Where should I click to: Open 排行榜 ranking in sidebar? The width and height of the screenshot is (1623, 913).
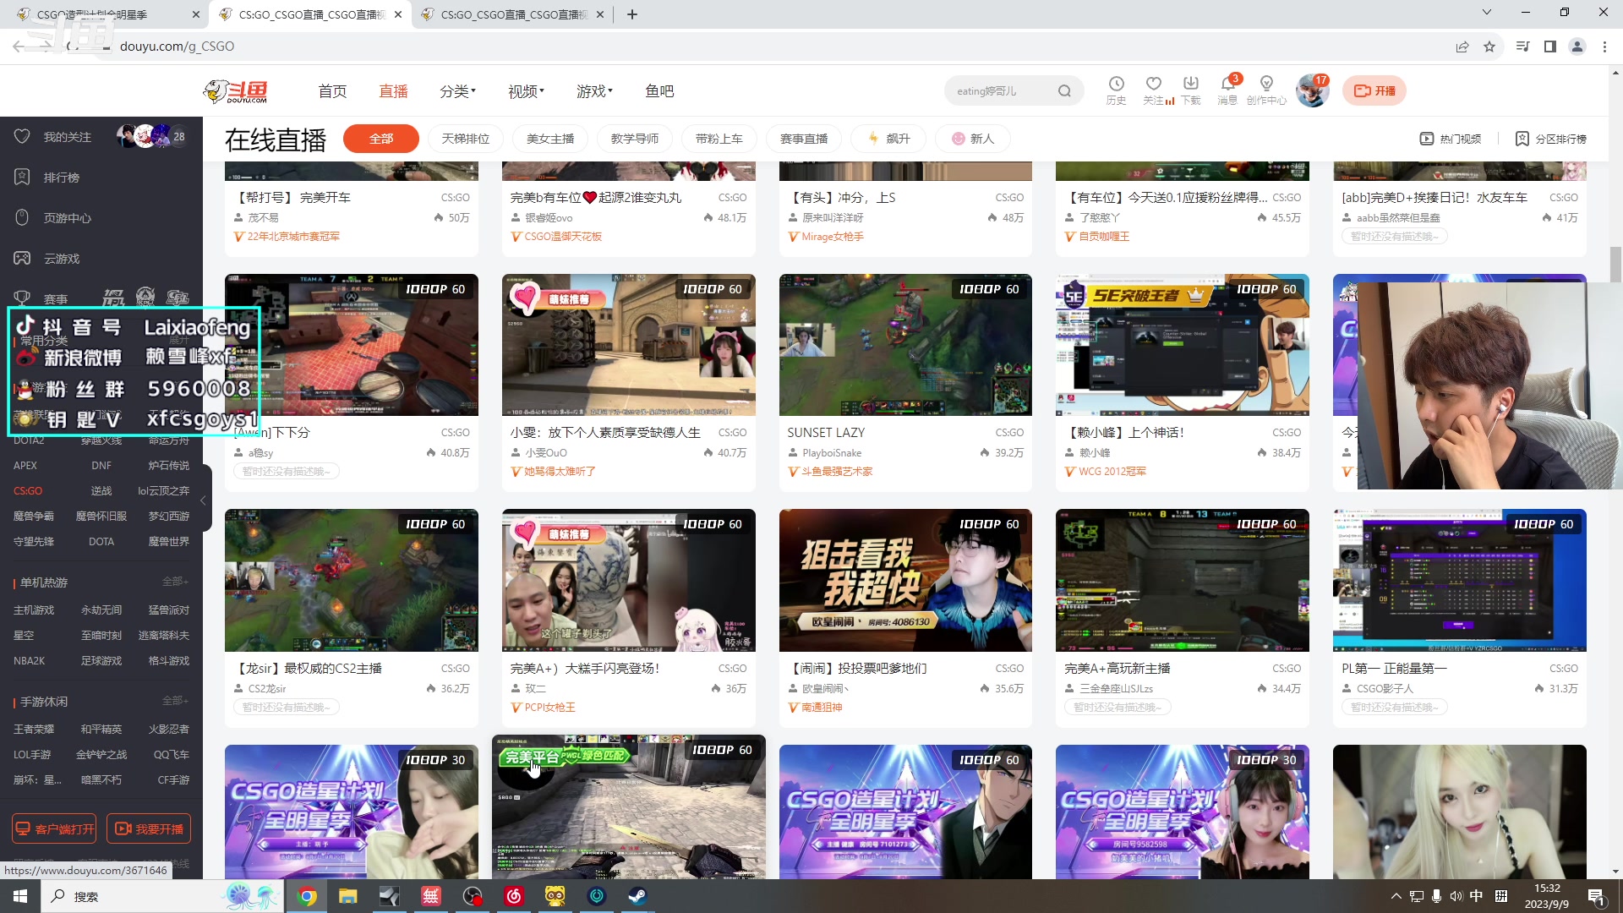pyautogui.click(x=61, y=177)
